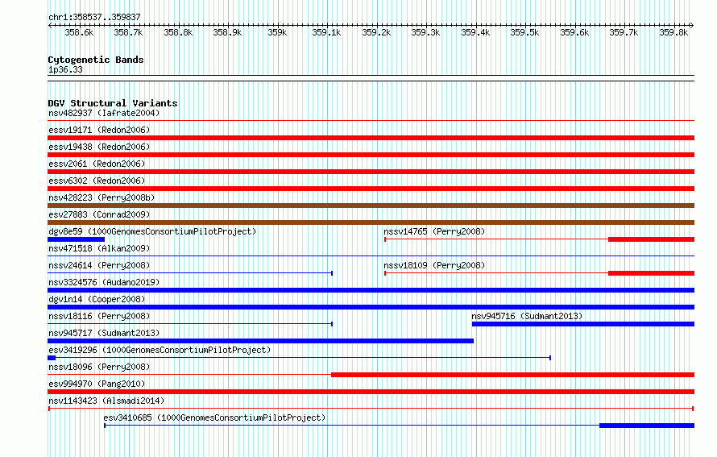Screen dimensions: 717x457
Task: Open variant esv3419296 label
Action: click(160, 350)
